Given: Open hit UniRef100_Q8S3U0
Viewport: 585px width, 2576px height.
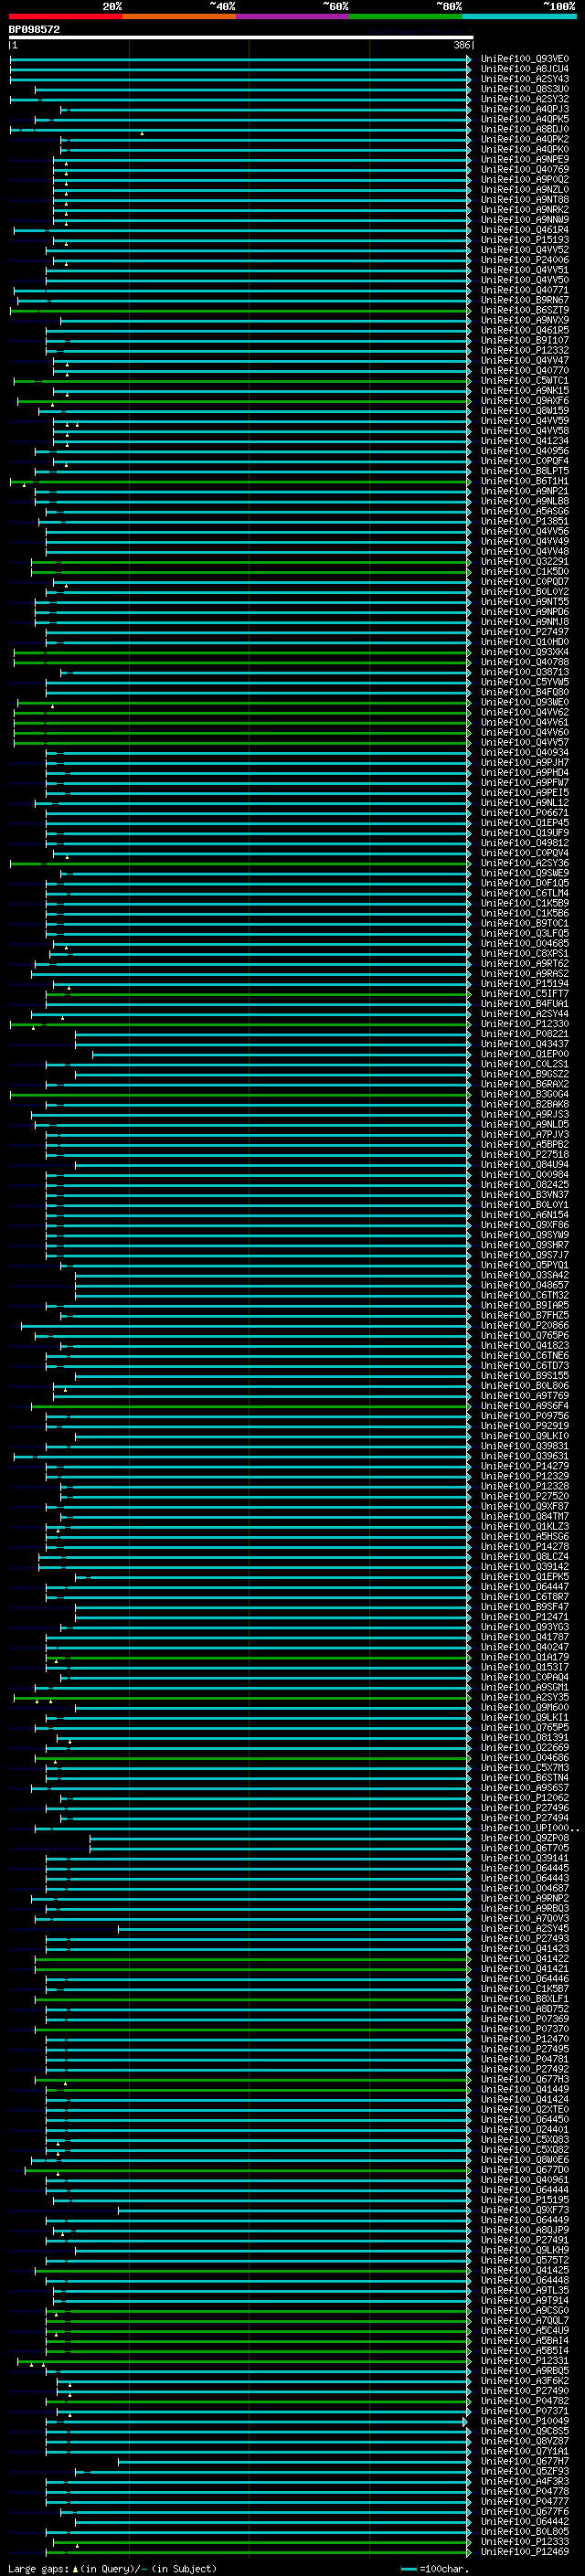Looking at the screenshot, I should point(525,89).
